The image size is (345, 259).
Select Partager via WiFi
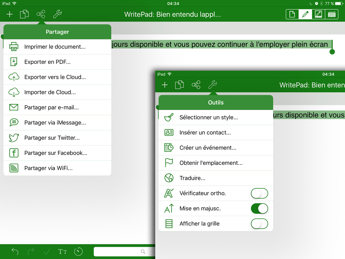coord(57,168)
